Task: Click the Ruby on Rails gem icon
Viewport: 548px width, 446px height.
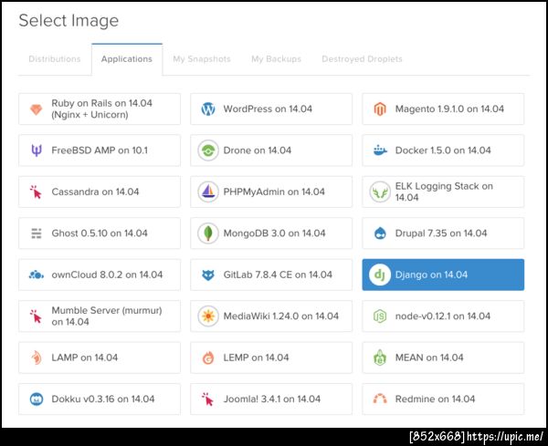Action: 36,109
